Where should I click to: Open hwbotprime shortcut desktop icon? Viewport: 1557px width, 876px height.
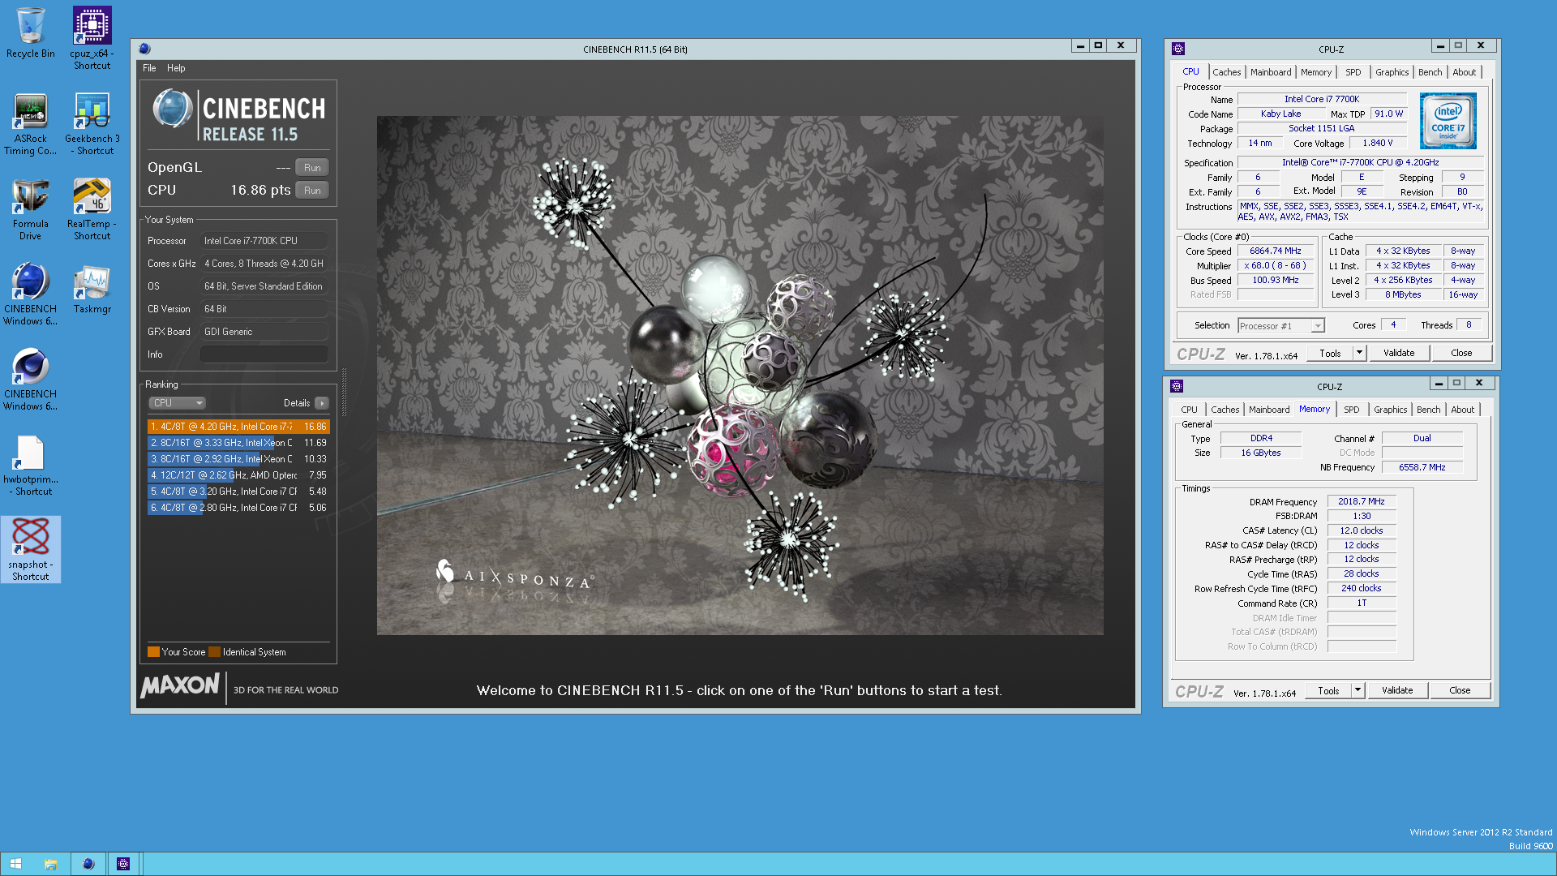(30, 464)
